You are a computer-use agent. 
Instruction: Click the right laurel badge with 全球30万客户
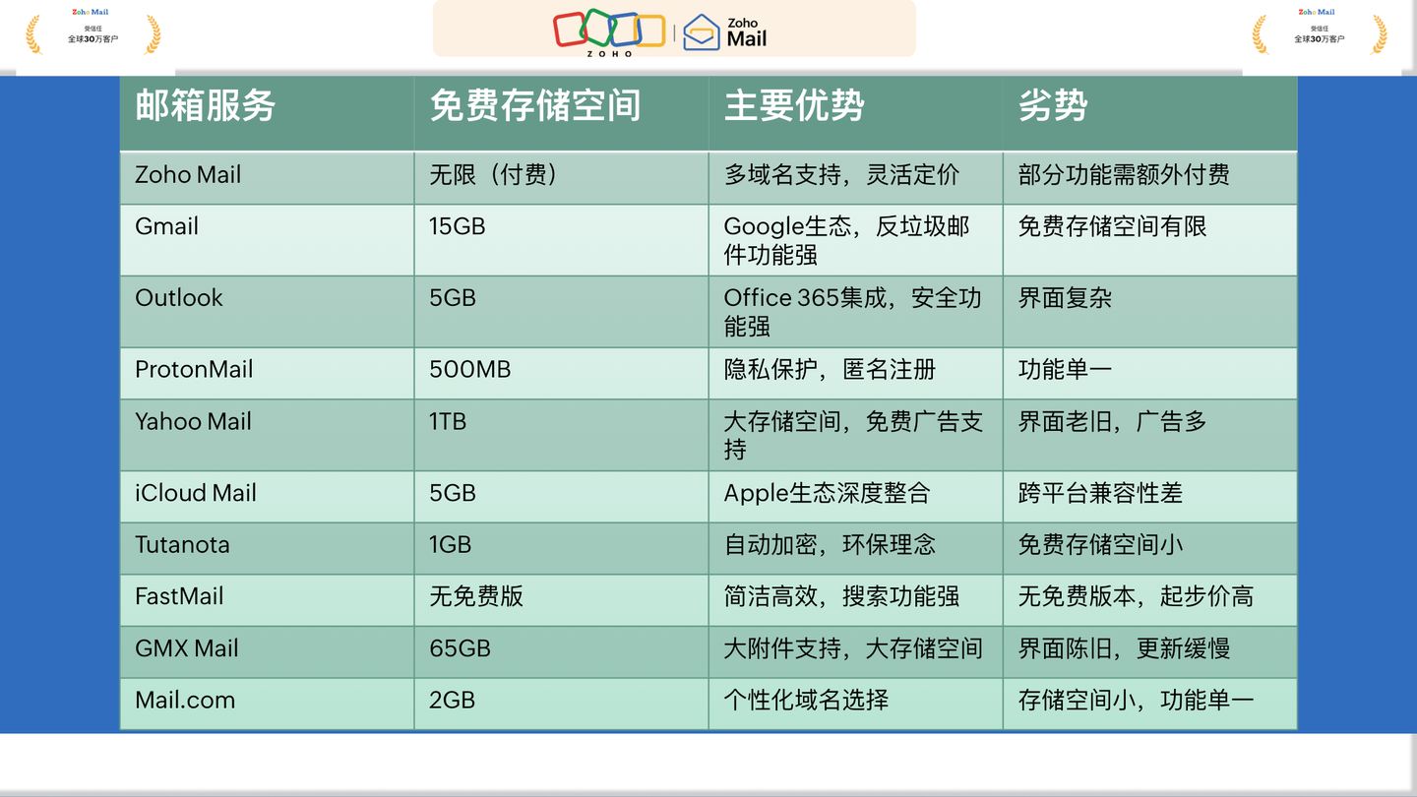click(x=1320, y=33)
